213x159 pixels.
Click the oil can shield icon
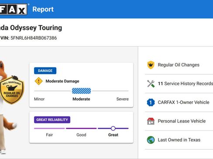coord(151,65)
